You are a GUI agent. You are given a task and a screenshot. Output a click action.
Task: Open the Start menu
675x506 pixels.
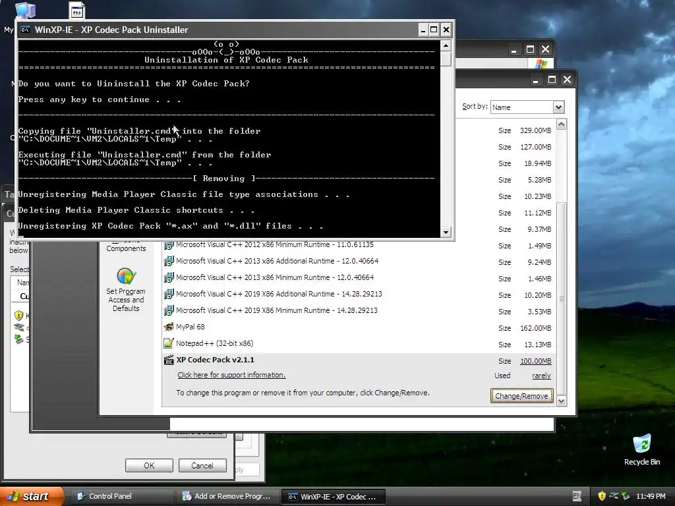32,496
